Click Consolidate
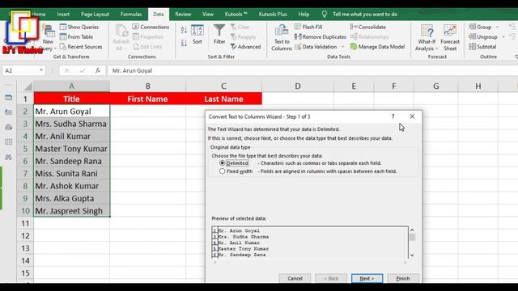518x291 pixels. 368,27
